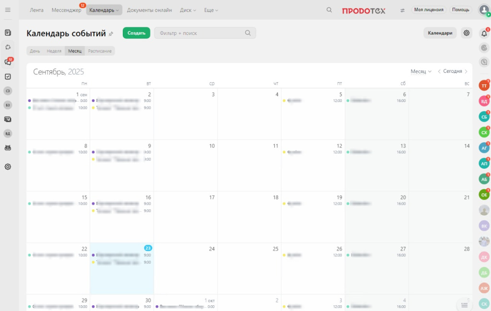Open 16:00 event on September 20
491x311 pixels.
tap(376, 204)
